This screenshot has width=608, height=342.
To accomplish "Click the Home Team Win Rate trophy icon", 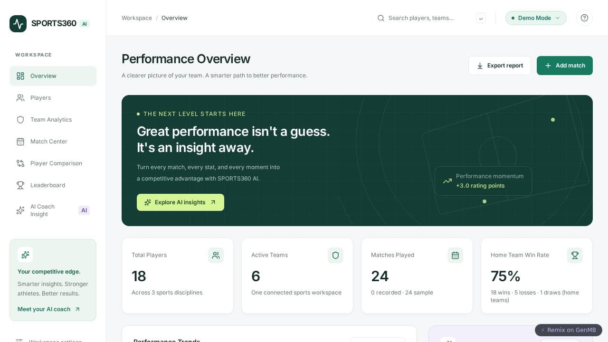I will [x=575, y=255].
